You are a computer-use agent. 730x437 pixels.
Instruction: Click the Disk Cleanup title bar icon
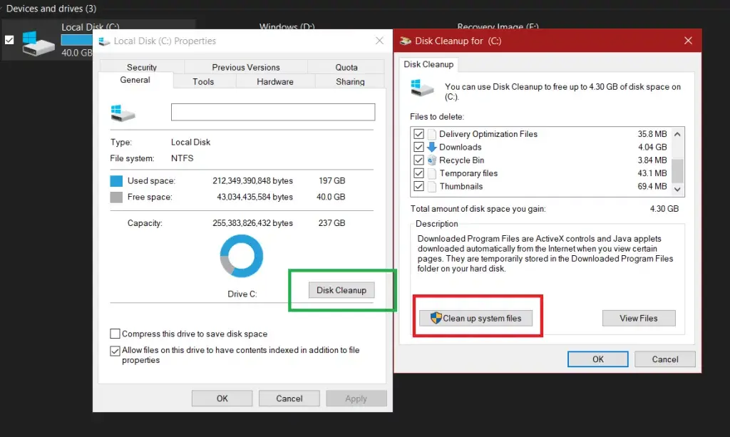tap(405, 41)
